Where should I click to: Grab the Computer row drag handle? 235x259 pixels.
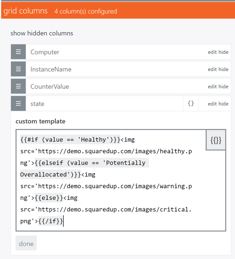(18, 52)
